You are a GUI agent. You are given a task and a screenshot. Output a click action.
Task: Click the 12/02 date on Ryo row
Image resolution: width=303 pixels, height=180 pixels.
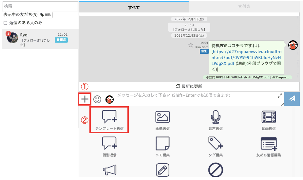63,35
